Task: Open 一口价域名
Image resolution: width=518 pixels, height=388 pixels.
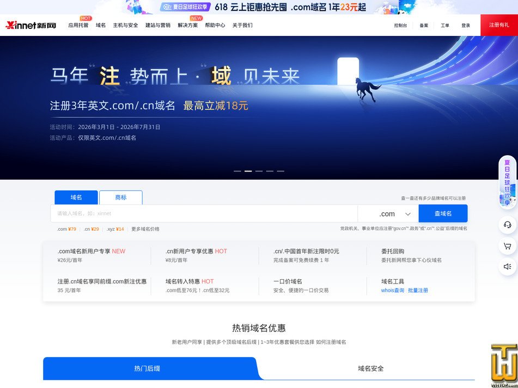Action: tap(288, 281)
